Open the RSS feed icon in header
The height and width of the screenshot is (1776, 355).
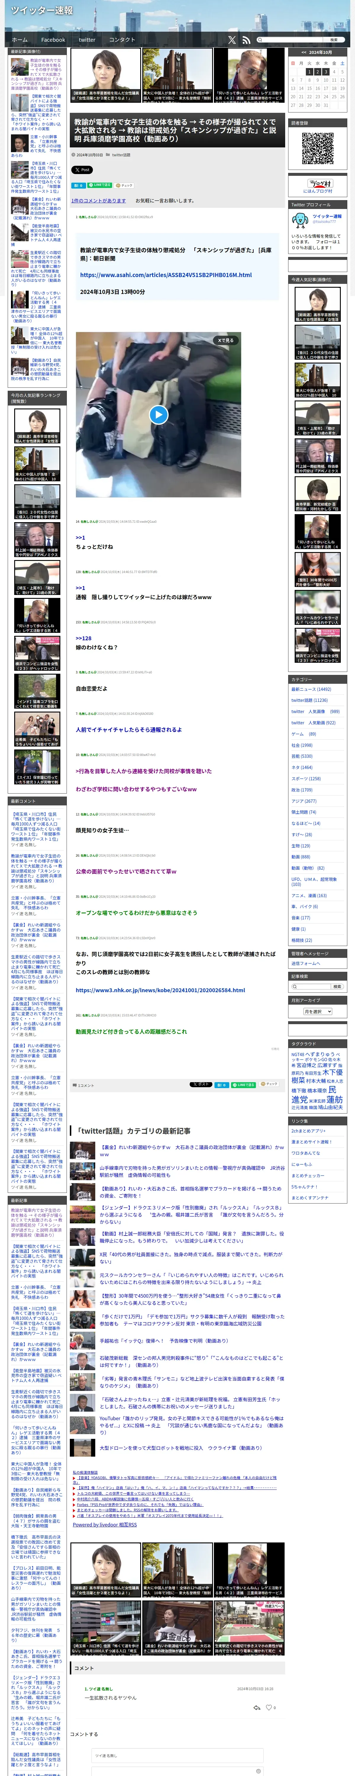(x=246, y=40)
